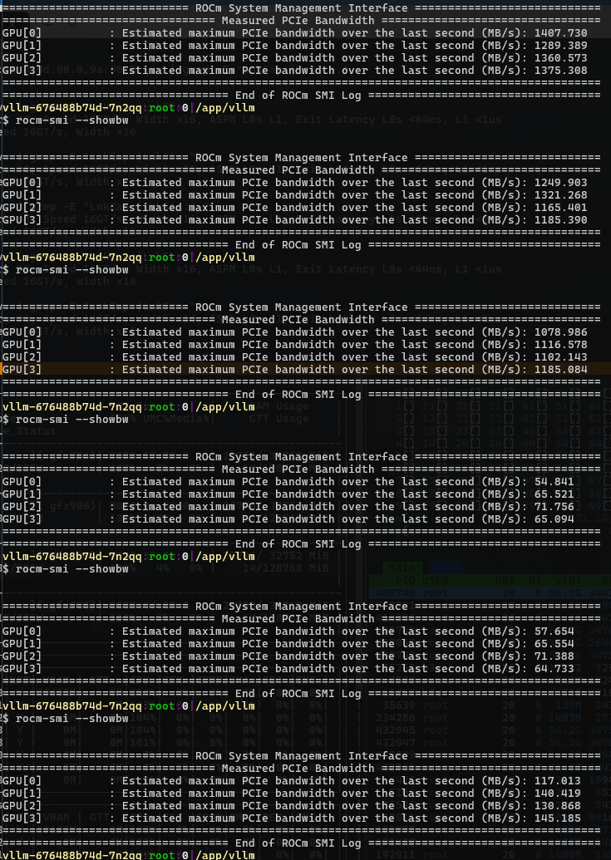
Task: Click GPU[0] label in the 1407.730 row
Action: tap(22, 33)
